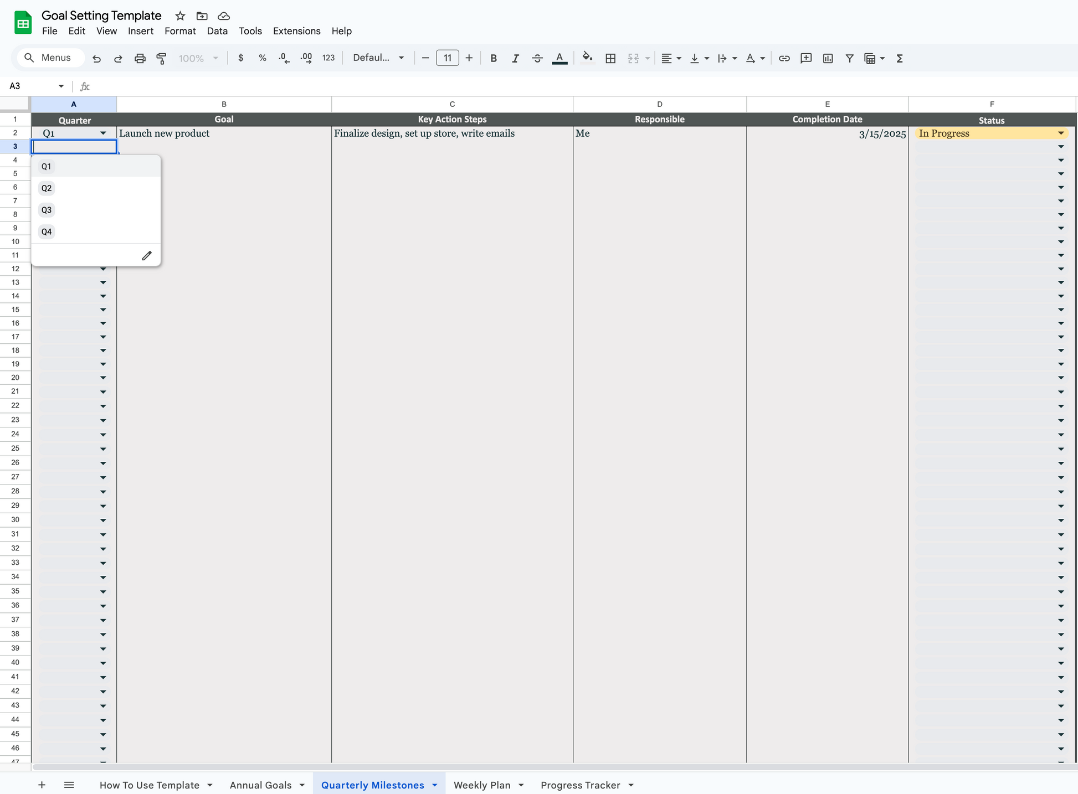
Task: Insert a link
Action: 784,58
